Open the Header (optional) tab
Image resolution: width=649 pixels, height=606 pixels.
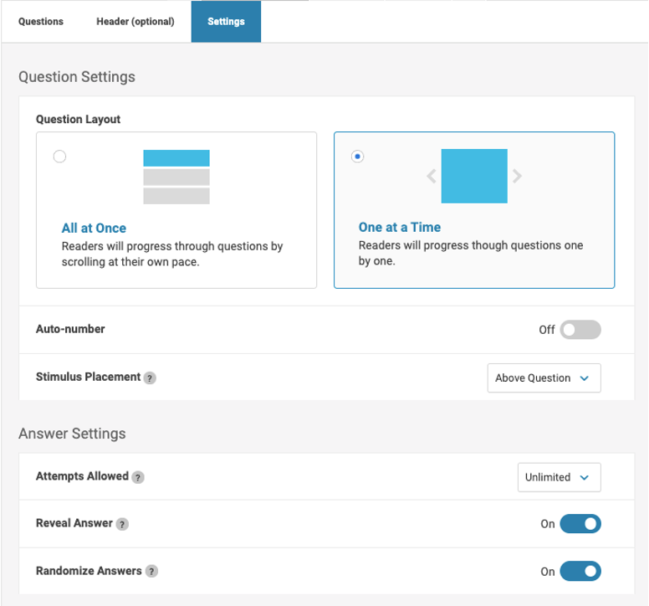pos(135,22)
